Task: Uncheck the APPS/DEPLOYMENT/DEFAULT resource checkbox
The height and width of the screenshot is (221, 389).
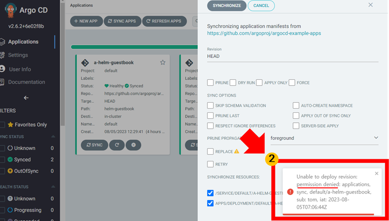Action: coord(210,203)
